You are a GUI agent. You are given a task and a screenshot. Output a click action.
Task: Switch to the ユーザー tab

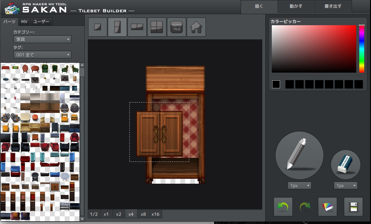pos(41,22)
